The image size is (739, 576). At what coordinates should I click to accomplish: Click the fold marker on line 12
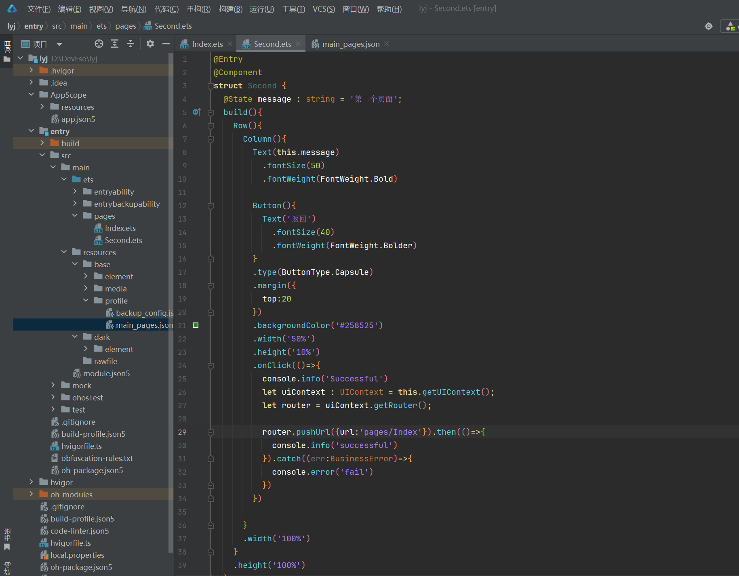point(211,205)
